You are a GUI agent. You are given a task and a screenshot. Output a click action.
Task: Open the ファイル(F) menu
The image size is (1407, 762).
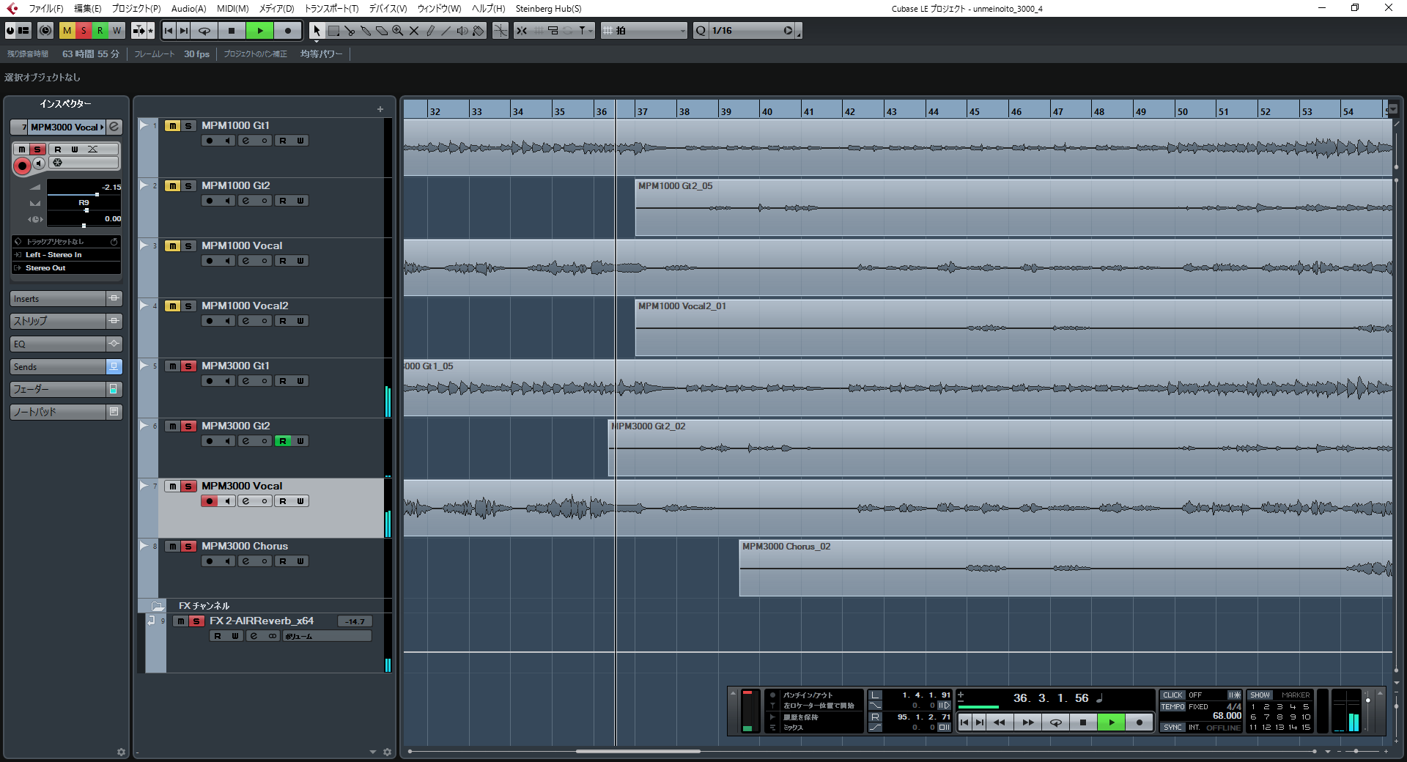click(45, 9)
